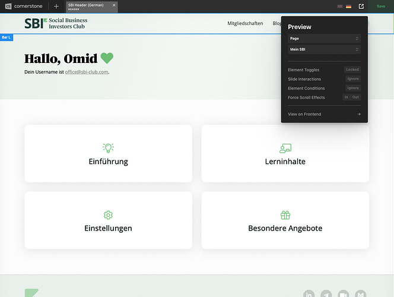
Task: Add a new document with the plus icon
Action: tap(56, 6)
